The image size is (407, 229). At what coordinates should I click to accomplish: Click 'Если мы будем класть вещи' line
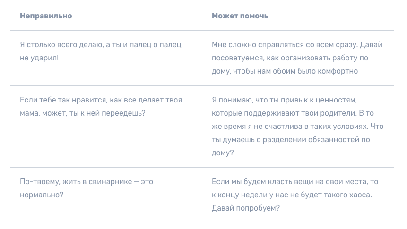click(262, 182)
